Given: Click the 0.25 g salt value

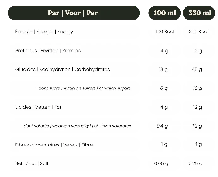Looking at the screenshot, I should coord(196,163).
